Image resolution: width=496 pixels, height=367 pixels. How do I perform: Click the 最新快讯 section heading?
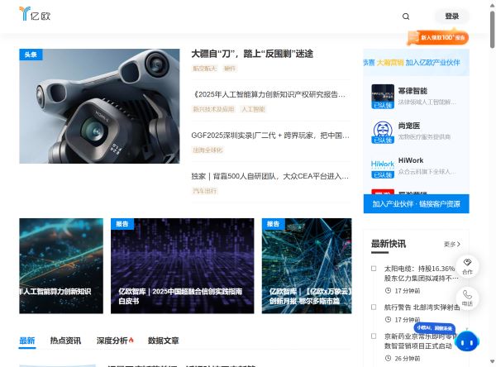389,244
